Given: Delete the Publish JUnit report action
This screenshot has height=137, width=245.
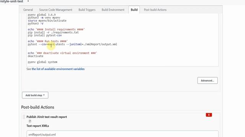Looking at the screenshot, I should click(209, 115).
